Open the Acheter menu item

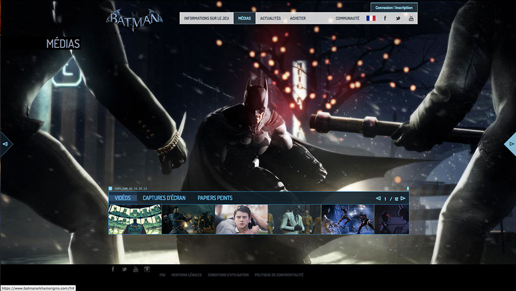[298, 19]
